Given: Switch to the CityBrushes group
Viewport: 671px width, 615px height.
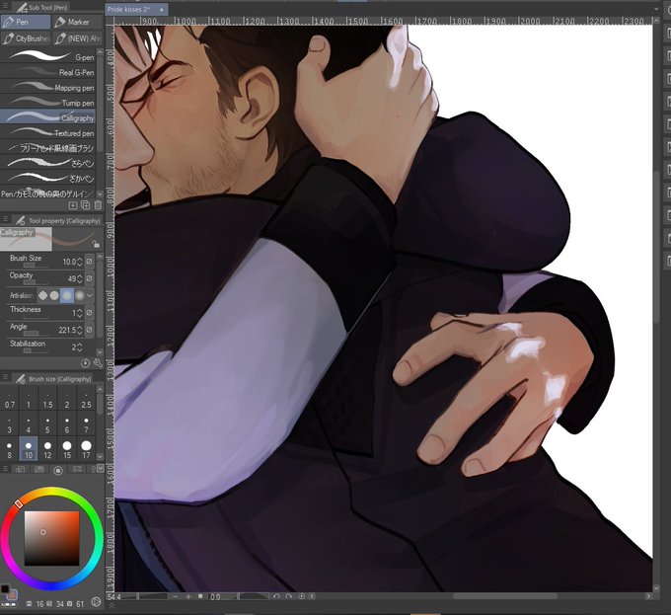Looking at the screenshot, I should pos(26,38).
